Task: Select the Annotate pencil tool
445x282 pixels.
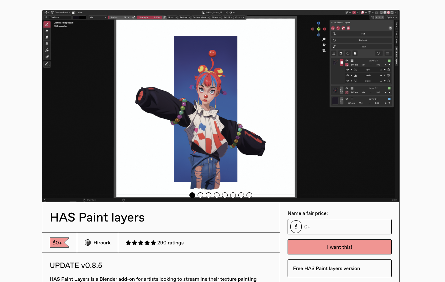Action: [47, 65]
